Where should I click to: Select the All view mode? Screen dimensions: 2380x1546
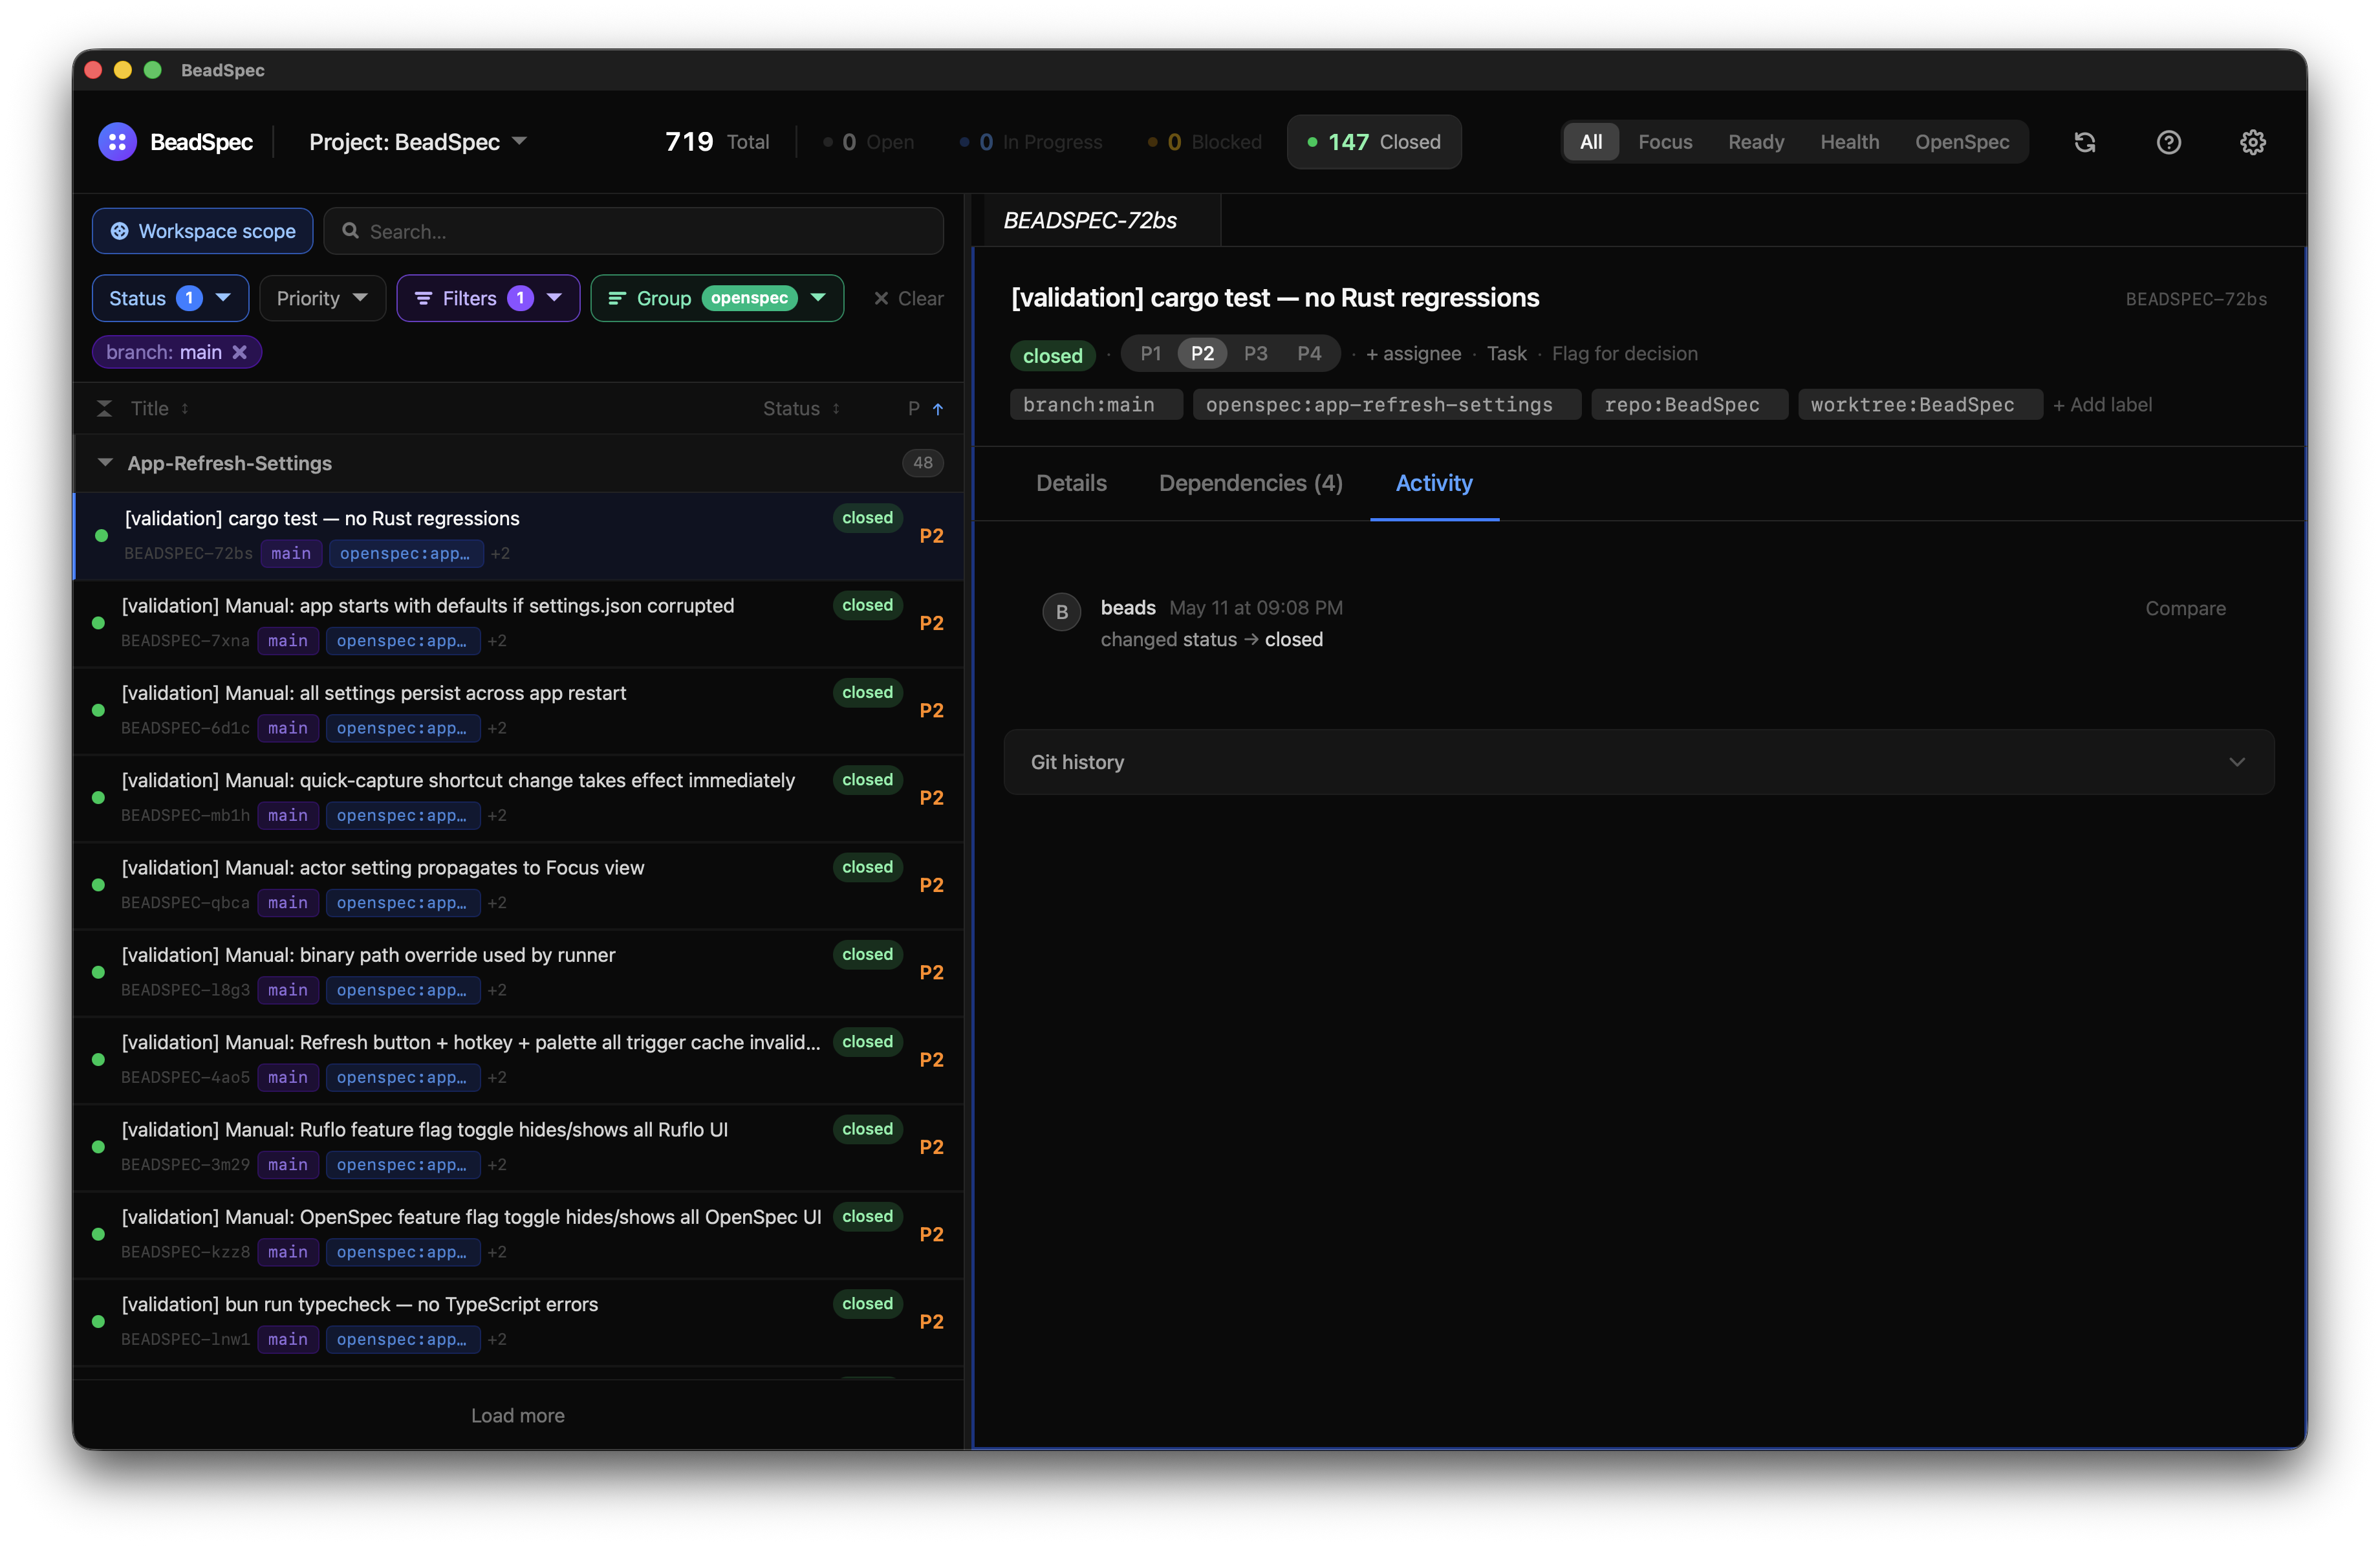click(1591, 142)
